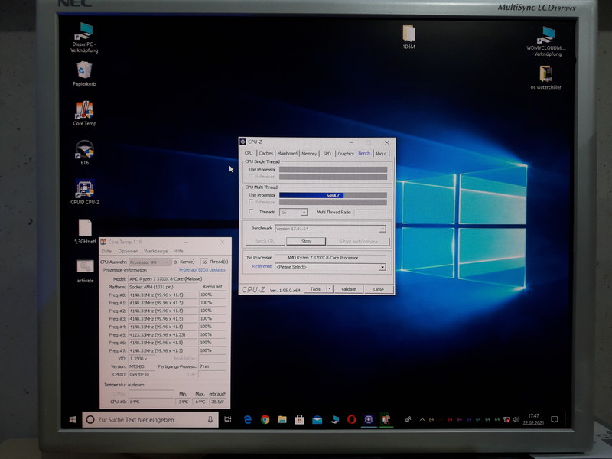Click the multi thread progress bar showing 5464.7
The width and height of the screenshot is (612, 459).
coord(333,195)
